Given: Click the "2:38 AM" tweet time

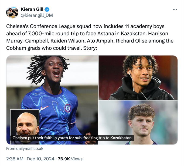Looking at the screenshot, I should point(15,159).
